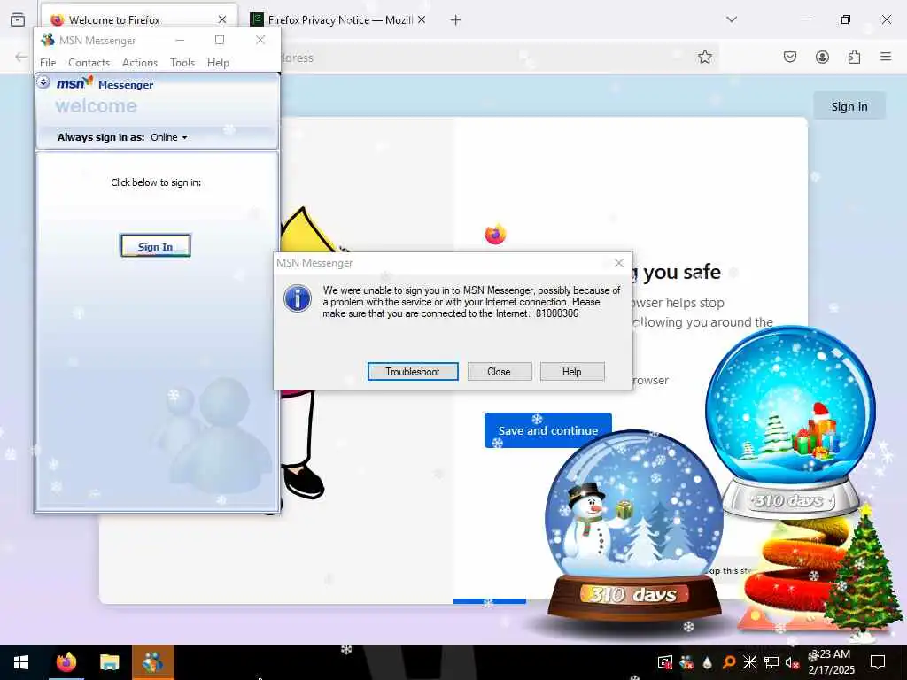The height and width of the screenshot is (680, 907).
Task: Click the MSN Messenger taskbar icon
Action: [152, 662]
